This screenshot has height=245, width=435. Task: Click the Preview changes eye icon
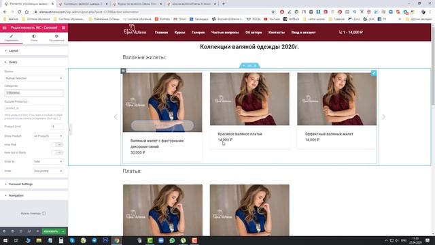pos(37,231)
